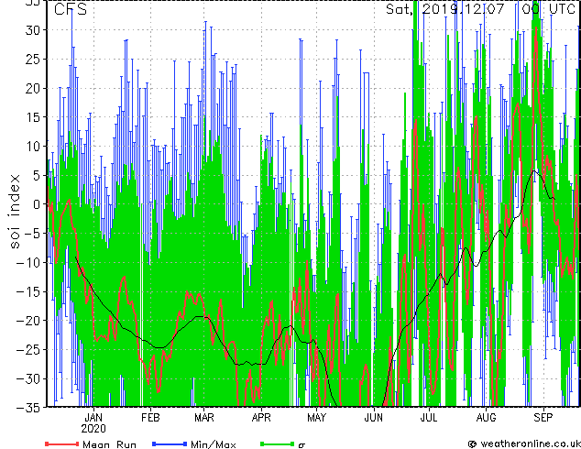Viewport: 581px width, 449px height.
Task: Click the -30 y-axis tick value
Action: pyautogui.click(x=27, y=379)
